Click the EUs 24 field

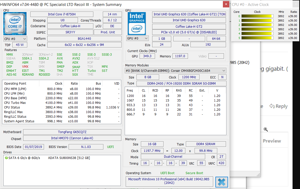[x=162, y=44]
